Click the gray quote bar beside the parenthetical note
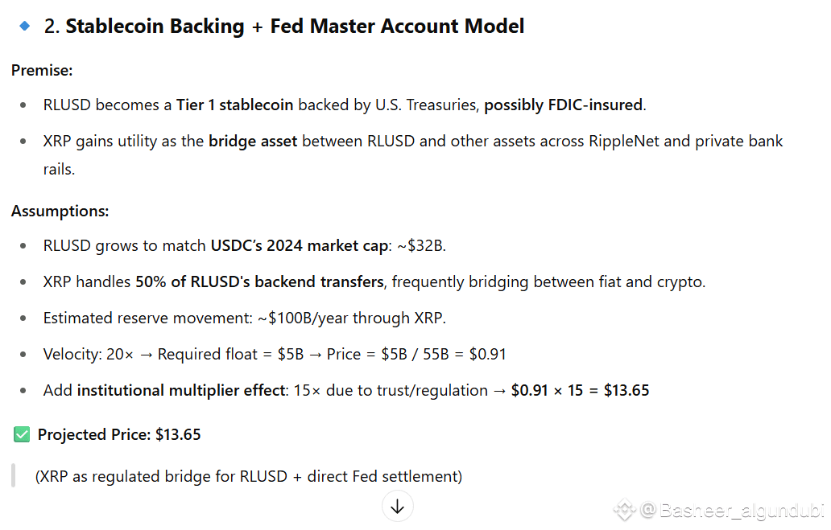This screenshot has height=530, width=831. point(13,476)
